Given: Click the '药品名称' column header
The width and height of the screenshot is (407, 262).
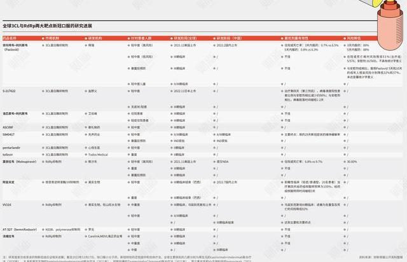Looking at the screenshot, I should [x=10, y=38].
